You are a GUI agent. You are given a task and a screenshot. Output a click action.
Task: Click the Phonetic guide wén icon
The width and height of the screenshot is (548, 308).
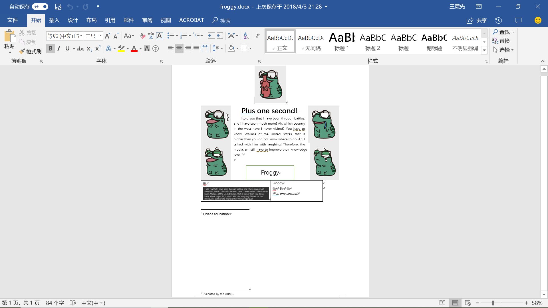(151, 36)
